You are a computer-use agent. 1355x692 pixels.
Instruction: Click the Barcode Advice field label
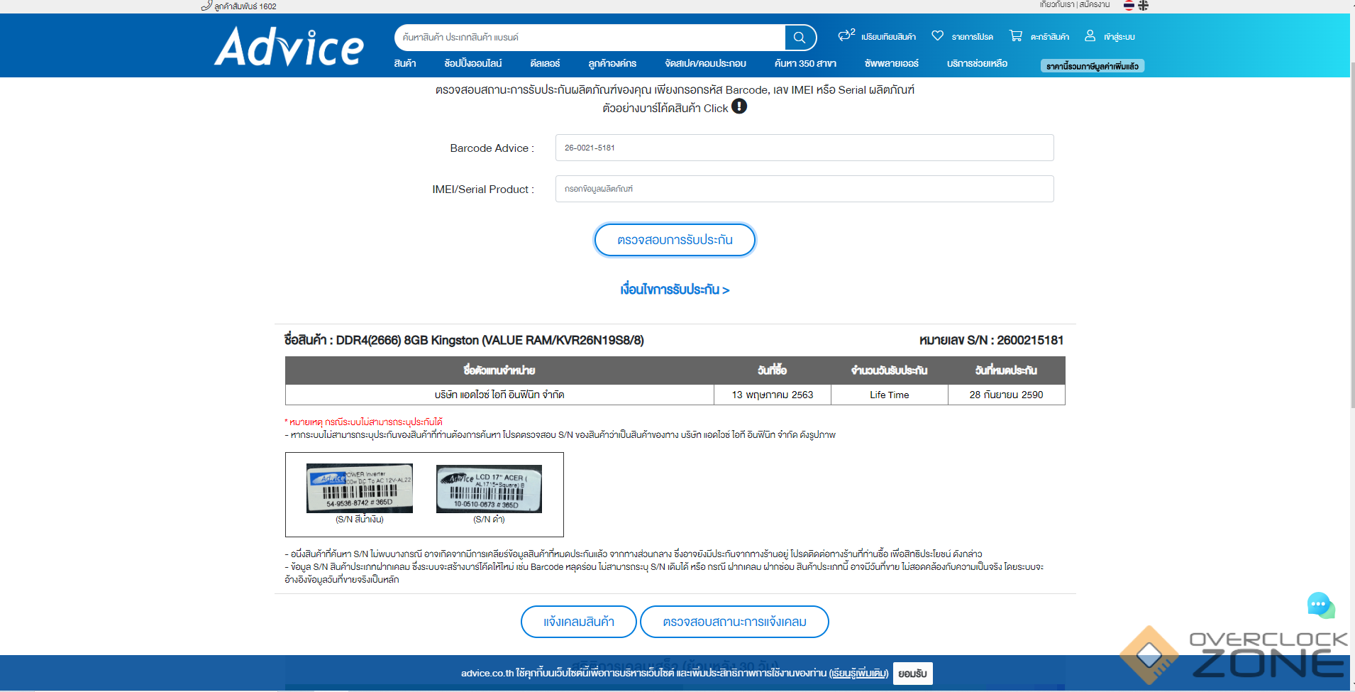pyautogui.click(x=492, y=148)
